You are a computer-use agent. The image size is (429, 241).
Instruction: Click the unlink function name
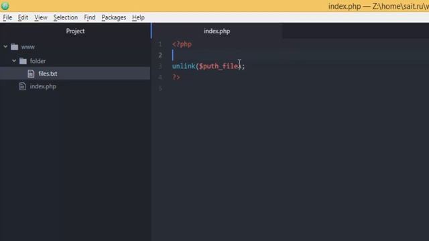pyautogui.click(x=184, y=66)
